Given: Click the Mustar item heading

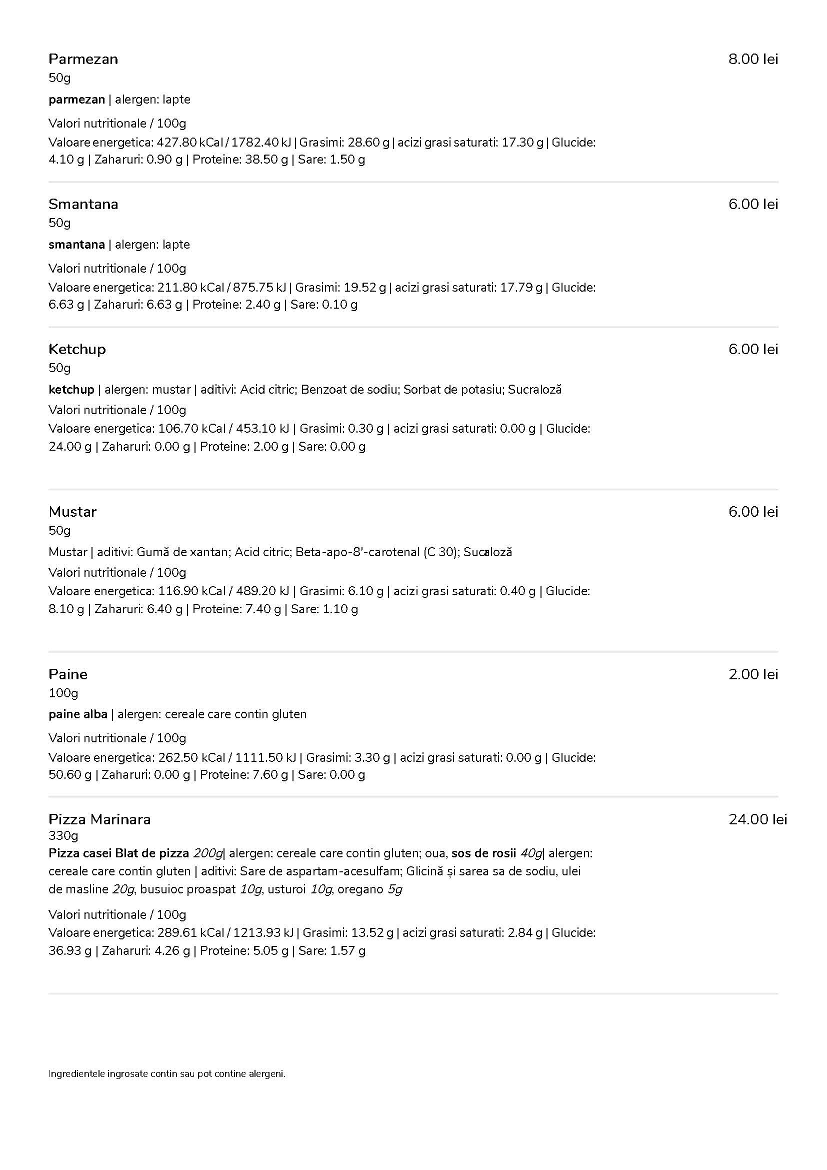Looking at the screenshot, I should click(72, 512).
